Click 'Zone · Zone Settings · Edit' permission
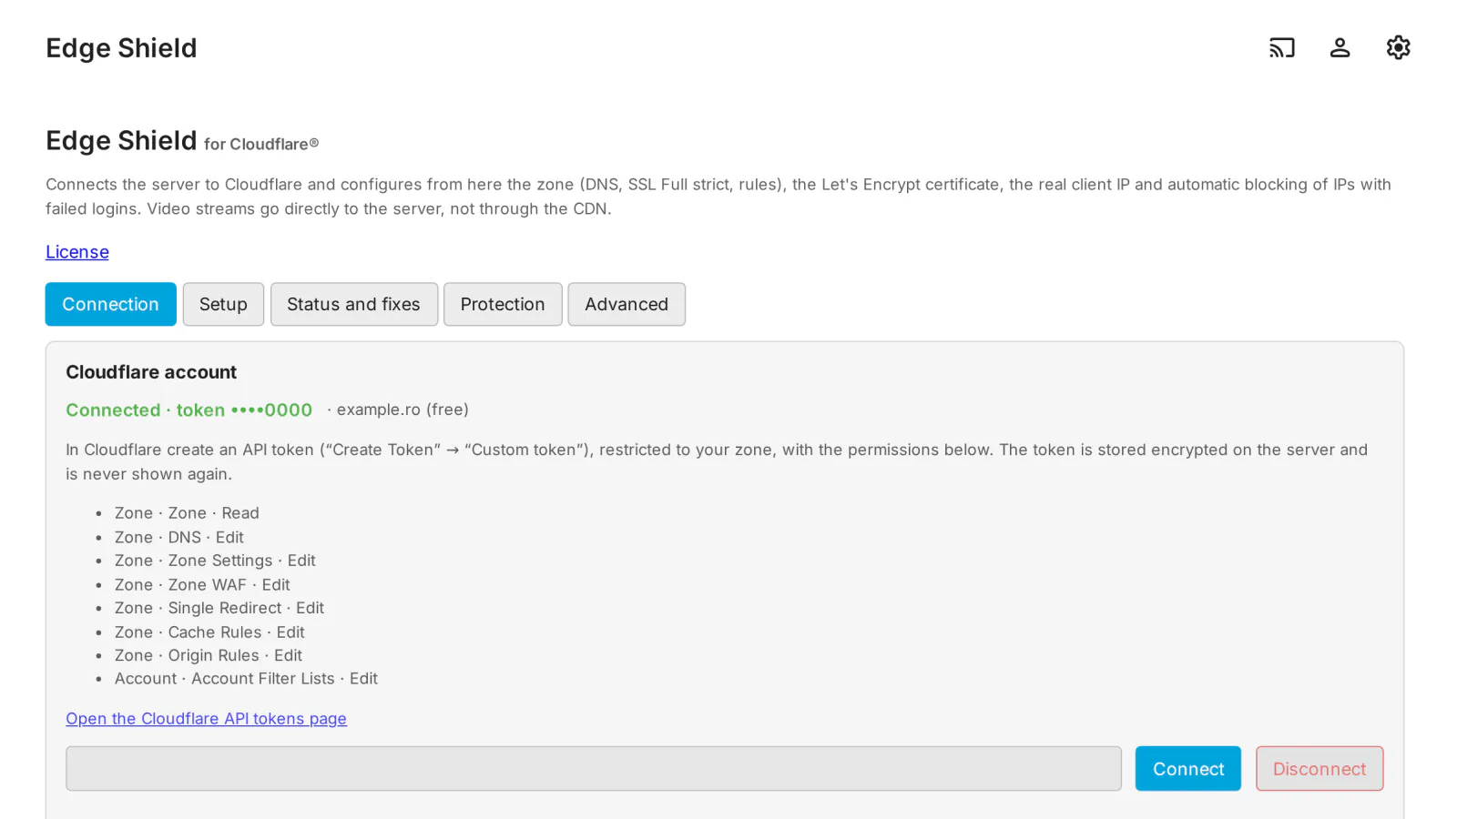Screen dimensions: 1457x819 (215, 561)
